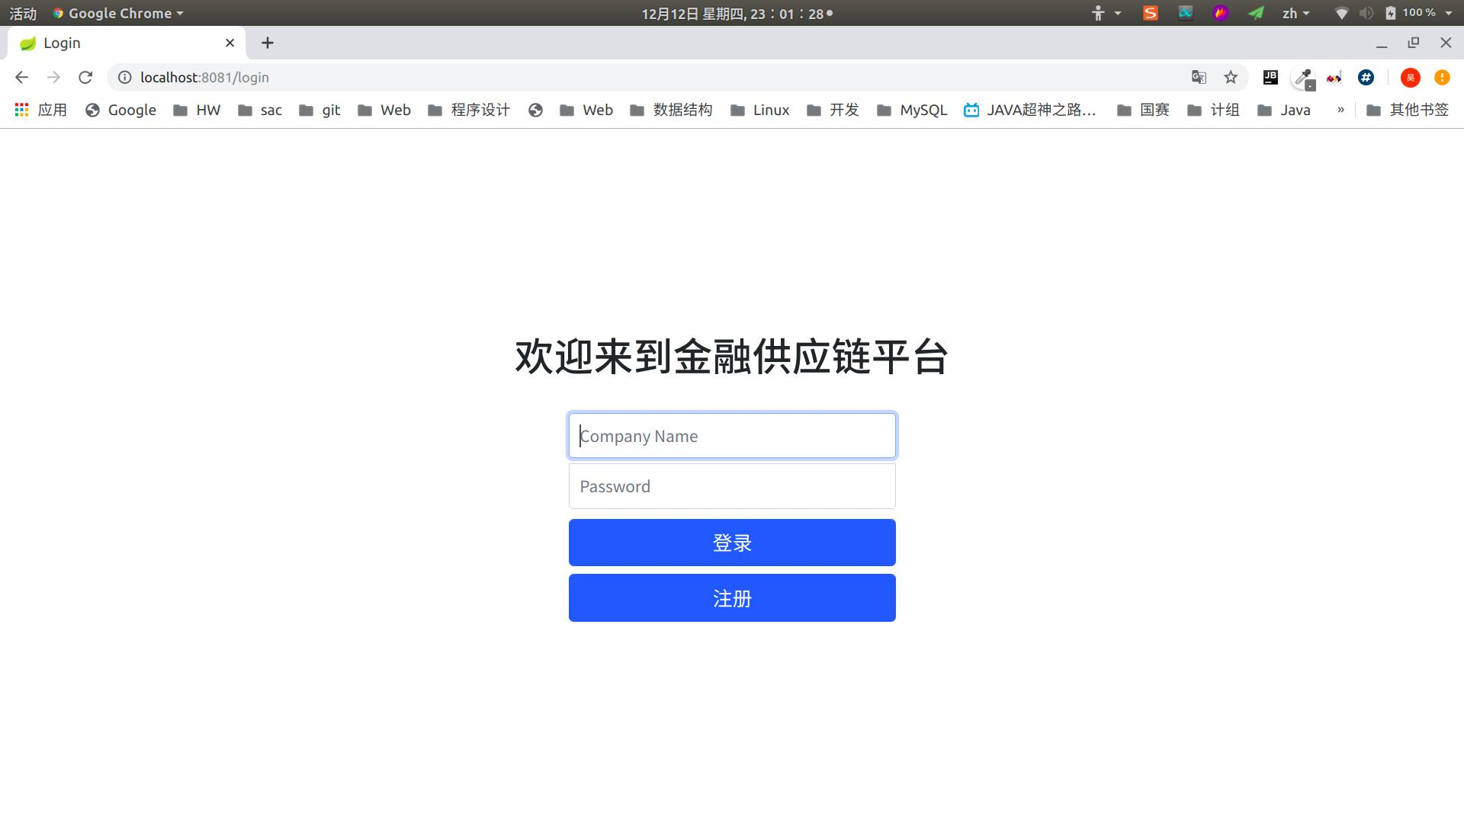Click the back navigation arrow

pyautogui.click(x=21, y=77)
